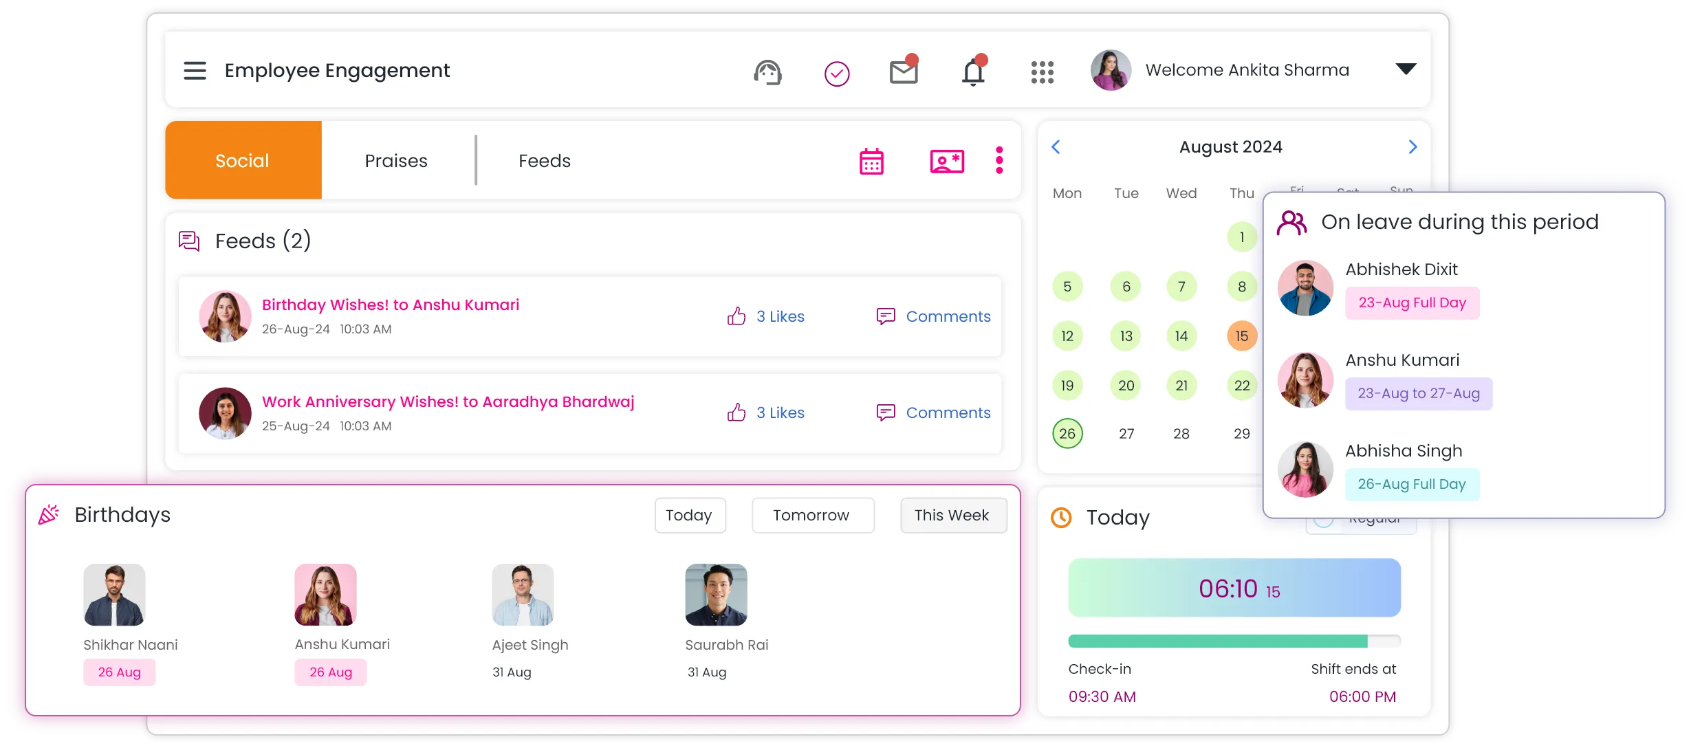
Task: Open the three-dot more options menu
Action: pos(999,160)
